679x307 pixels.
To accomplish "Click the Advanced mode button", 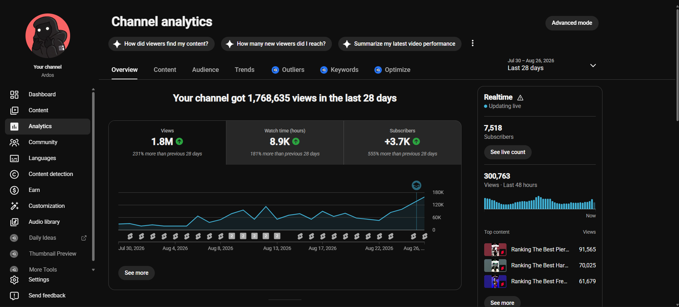I will pos(572,23).
